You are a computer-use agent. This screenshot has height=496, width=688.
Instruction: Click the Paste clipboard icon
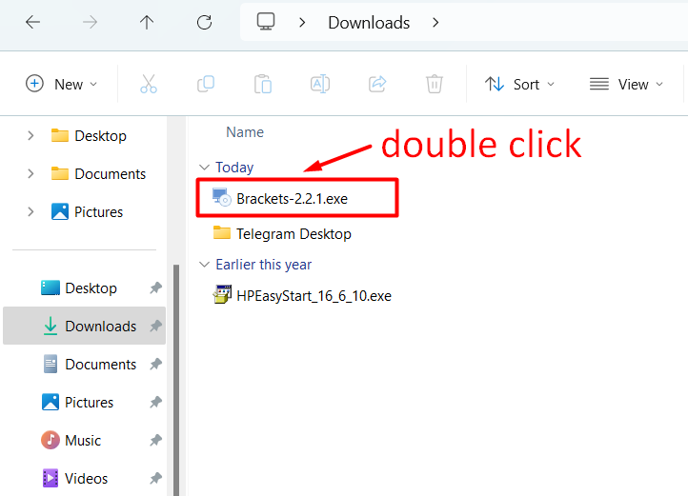pyautogui.click(x=263, y=84)
